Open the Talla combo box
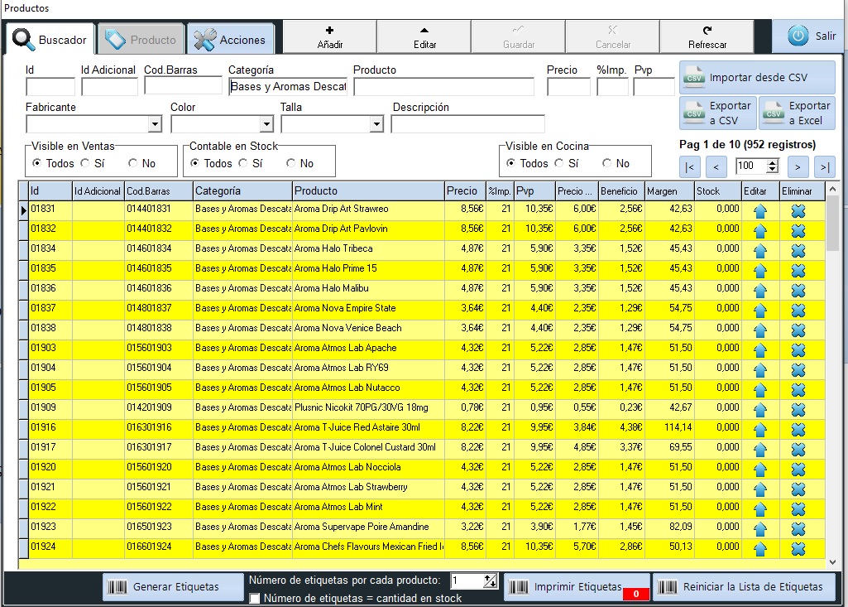The image size is (848, 607). 376,124
